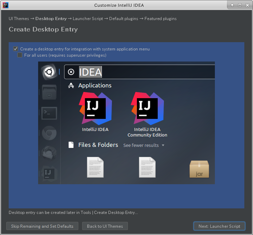
Task: Go Back to UI Themes
Action: (x=105, y=226)
